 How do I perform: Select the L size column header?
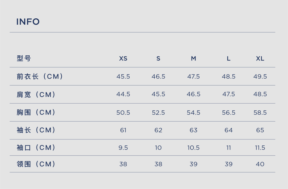[x=228, y=59]
